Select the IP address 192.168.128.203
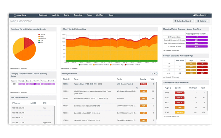This screenshot has width=221, height=138. click(19, 108)
